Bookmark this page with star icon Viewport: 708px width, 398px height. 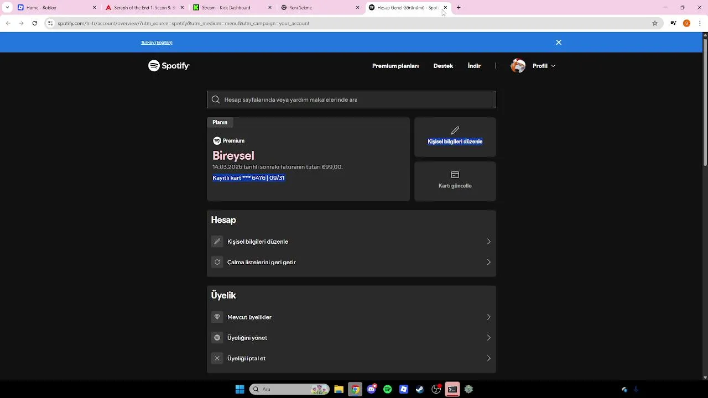(655, 23)
